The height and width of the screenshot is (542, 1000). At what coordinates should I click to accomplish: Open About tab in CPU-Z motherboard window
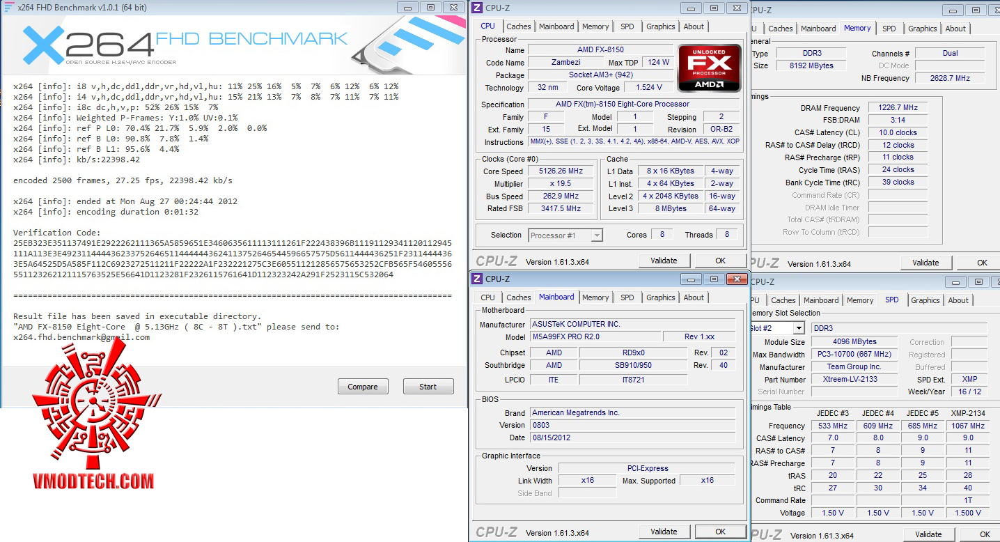(x=694, y=297)
